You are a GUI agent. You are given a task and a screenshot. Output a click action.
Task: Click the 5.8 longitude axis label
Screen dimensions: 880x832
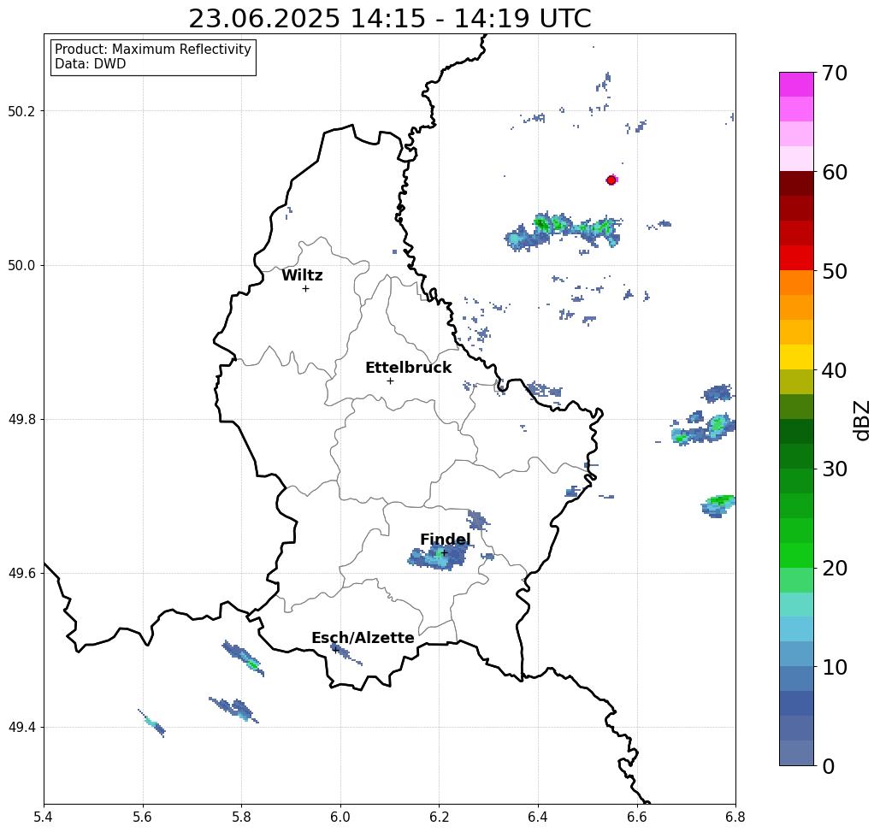(x=241, y=817)
